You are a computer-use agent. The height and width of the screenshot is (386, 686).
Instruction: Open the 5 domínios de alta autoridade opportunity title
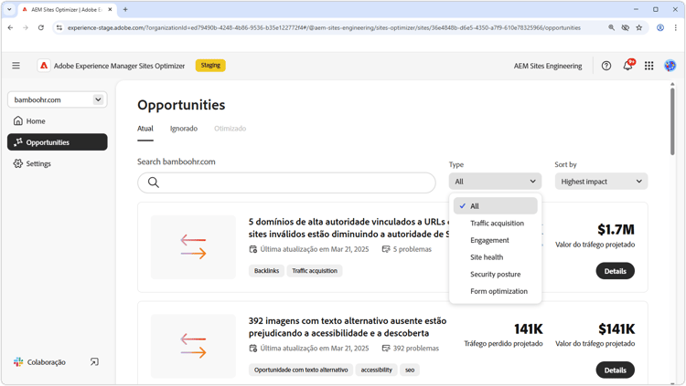tap(349, 228)
